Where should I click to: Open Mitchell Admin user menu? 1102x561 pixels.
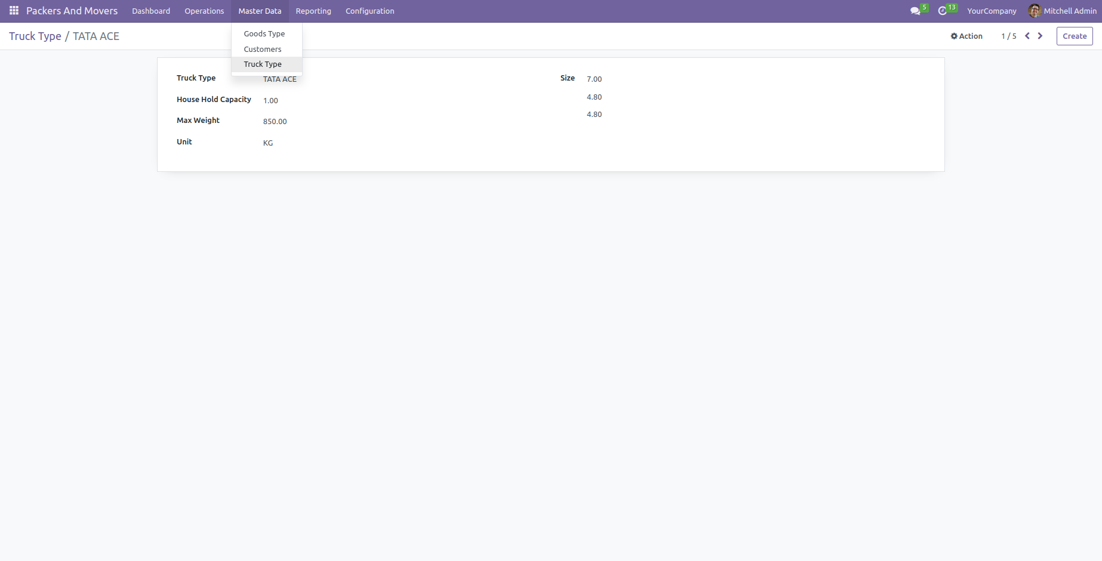pyautogui.click(x=1063, y=11)
